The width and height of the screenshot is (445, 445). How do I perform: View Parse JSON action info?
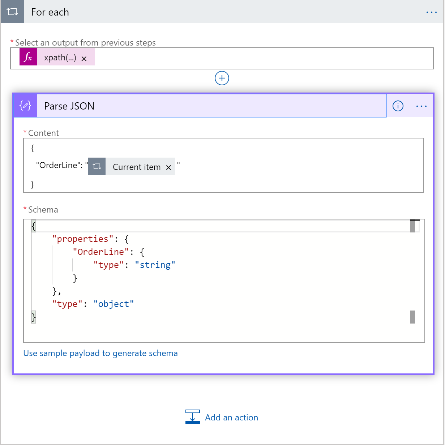(x=398, y=106)
